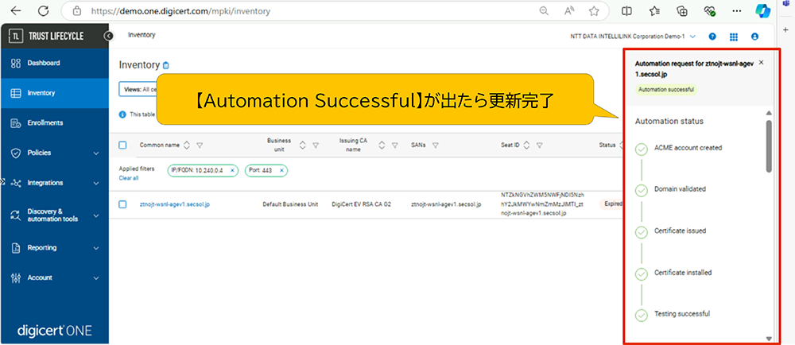The height and width of the screenshot is (345, 795).
Task: Open the NTT DATA INTELLILINK account dropdown
Action: (x=632, y=37)
